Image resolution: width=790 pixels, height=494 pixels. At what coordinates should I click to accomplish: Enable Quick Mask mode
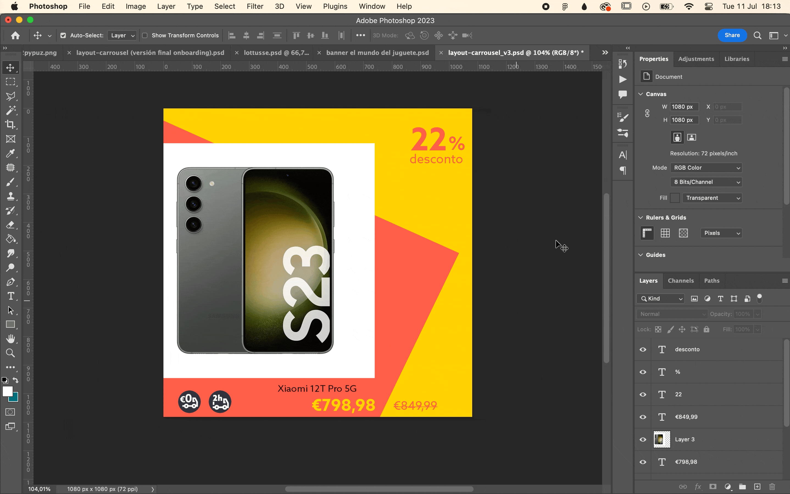coord(10,412)
